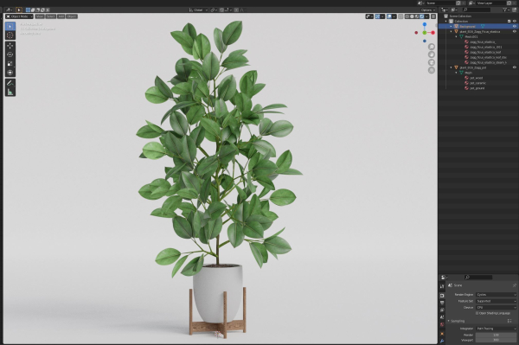Select the pot_ground material in outliner
Image resolution: width=519 pixels, height=345 pixels.
477,88
